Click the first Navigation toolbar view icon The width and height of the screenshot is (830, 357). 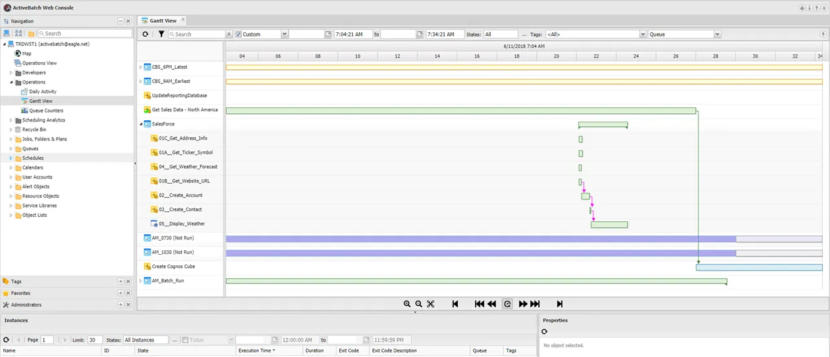pyautogui.click(x=6, y=33)
